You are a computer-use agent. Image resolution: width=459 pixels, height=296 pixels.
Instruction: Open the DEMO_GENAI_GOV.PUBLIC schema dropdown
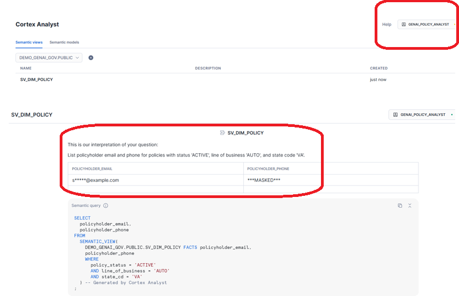coord(49,57)
